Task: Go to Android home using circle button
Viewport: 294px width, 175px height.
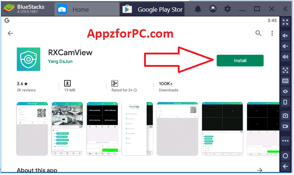Action: point(285,156)
